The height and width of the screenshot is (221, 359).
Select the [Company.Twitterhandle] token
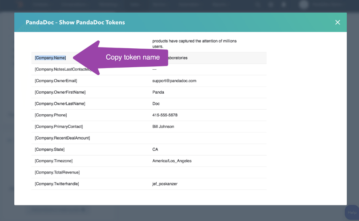[57, 184]
